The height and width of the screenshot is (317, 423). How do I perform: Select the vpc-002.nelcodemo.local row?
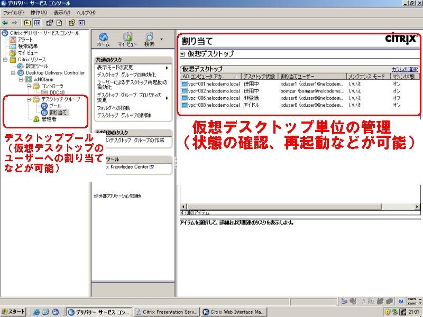[x=300, y=91]
